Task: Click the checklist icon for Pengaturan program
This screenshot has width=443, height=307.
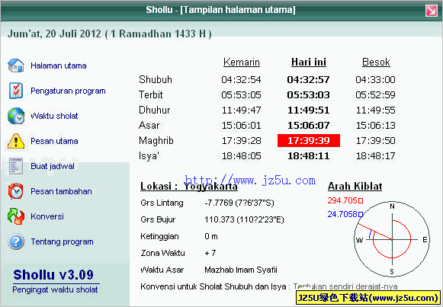Action: [16, 91]
